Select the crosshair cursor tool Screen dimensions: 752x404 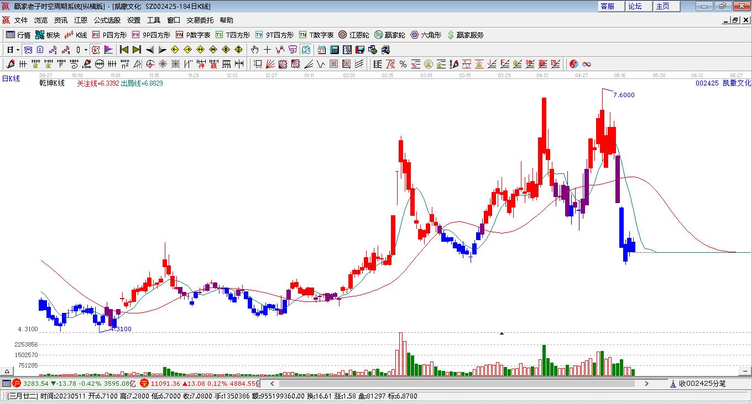(x=268, y=50)
